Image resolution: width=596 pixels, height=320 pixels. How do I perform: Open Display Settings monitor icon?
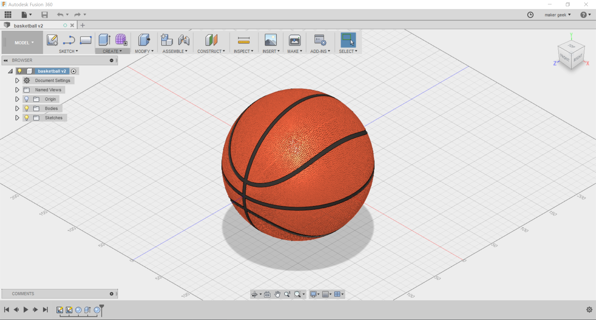coord(314,294)
